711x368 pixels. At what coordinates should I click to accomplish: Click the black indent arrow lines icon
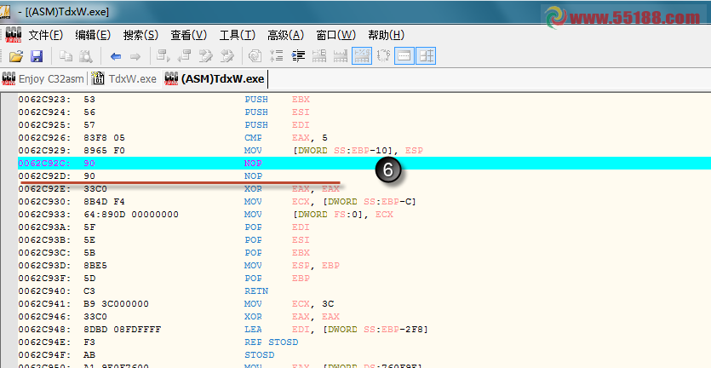click(x=298, y=56)
